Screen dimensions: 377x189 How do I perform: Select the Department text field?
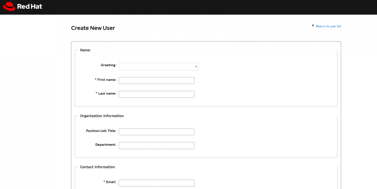point(156,145)
